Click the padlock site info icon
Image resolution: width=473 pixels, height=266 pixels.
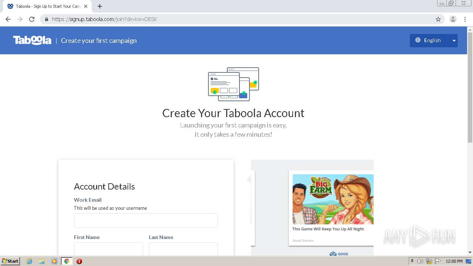tap(47, 19)
